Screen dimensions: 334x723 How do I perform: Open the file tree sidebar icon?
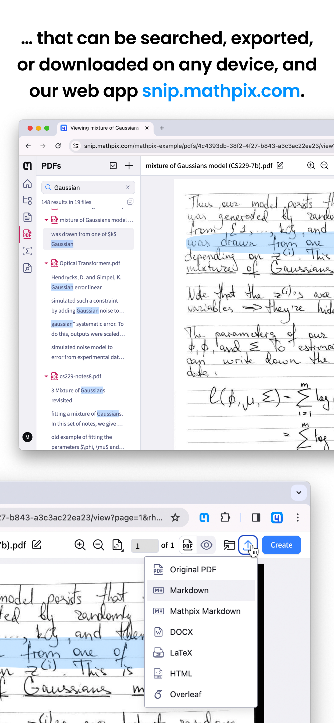click(x=27, y=200)
